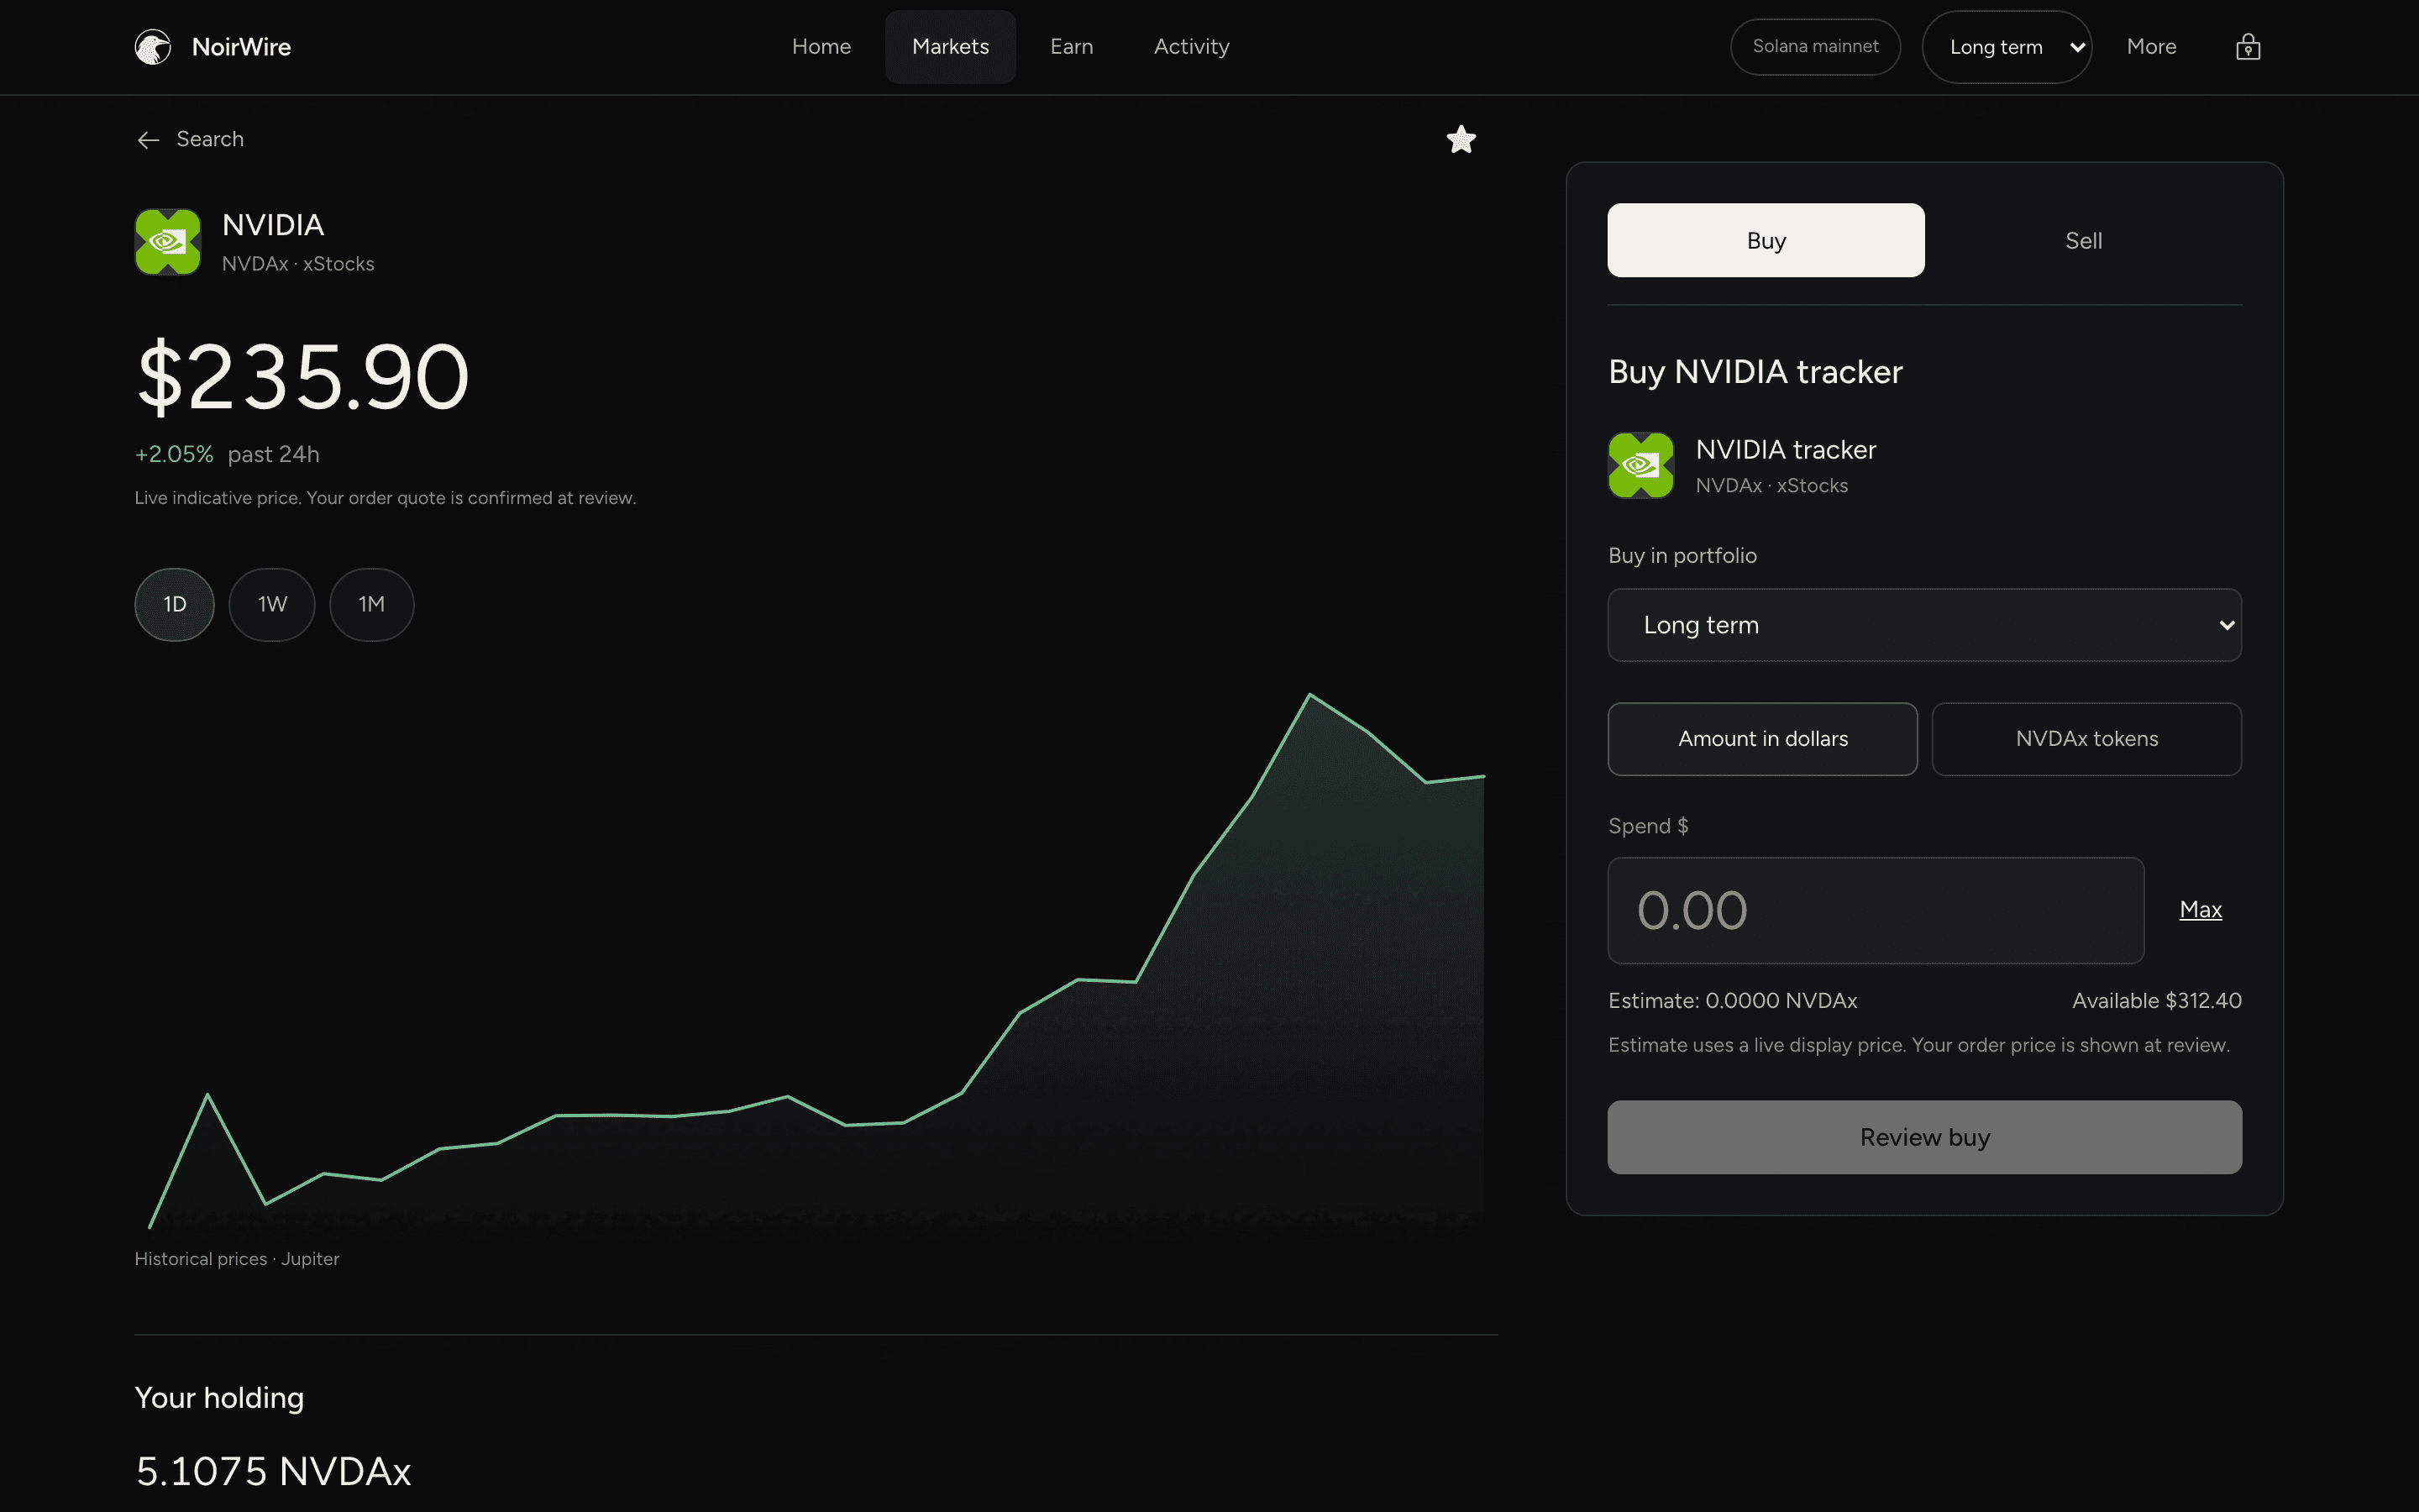
Task: Click the $235.90 price text
Action: [302, 377]
